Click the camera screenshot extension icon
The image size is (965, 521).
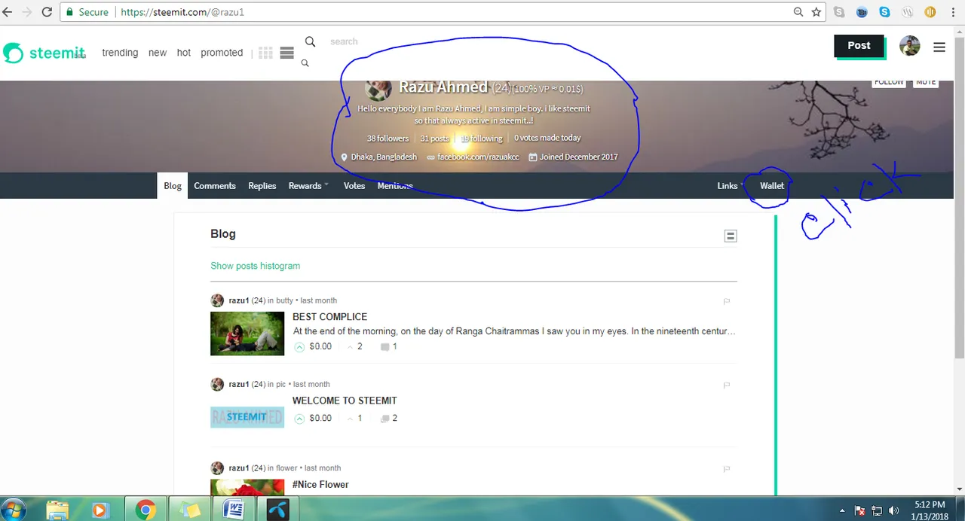click(862, 12)
